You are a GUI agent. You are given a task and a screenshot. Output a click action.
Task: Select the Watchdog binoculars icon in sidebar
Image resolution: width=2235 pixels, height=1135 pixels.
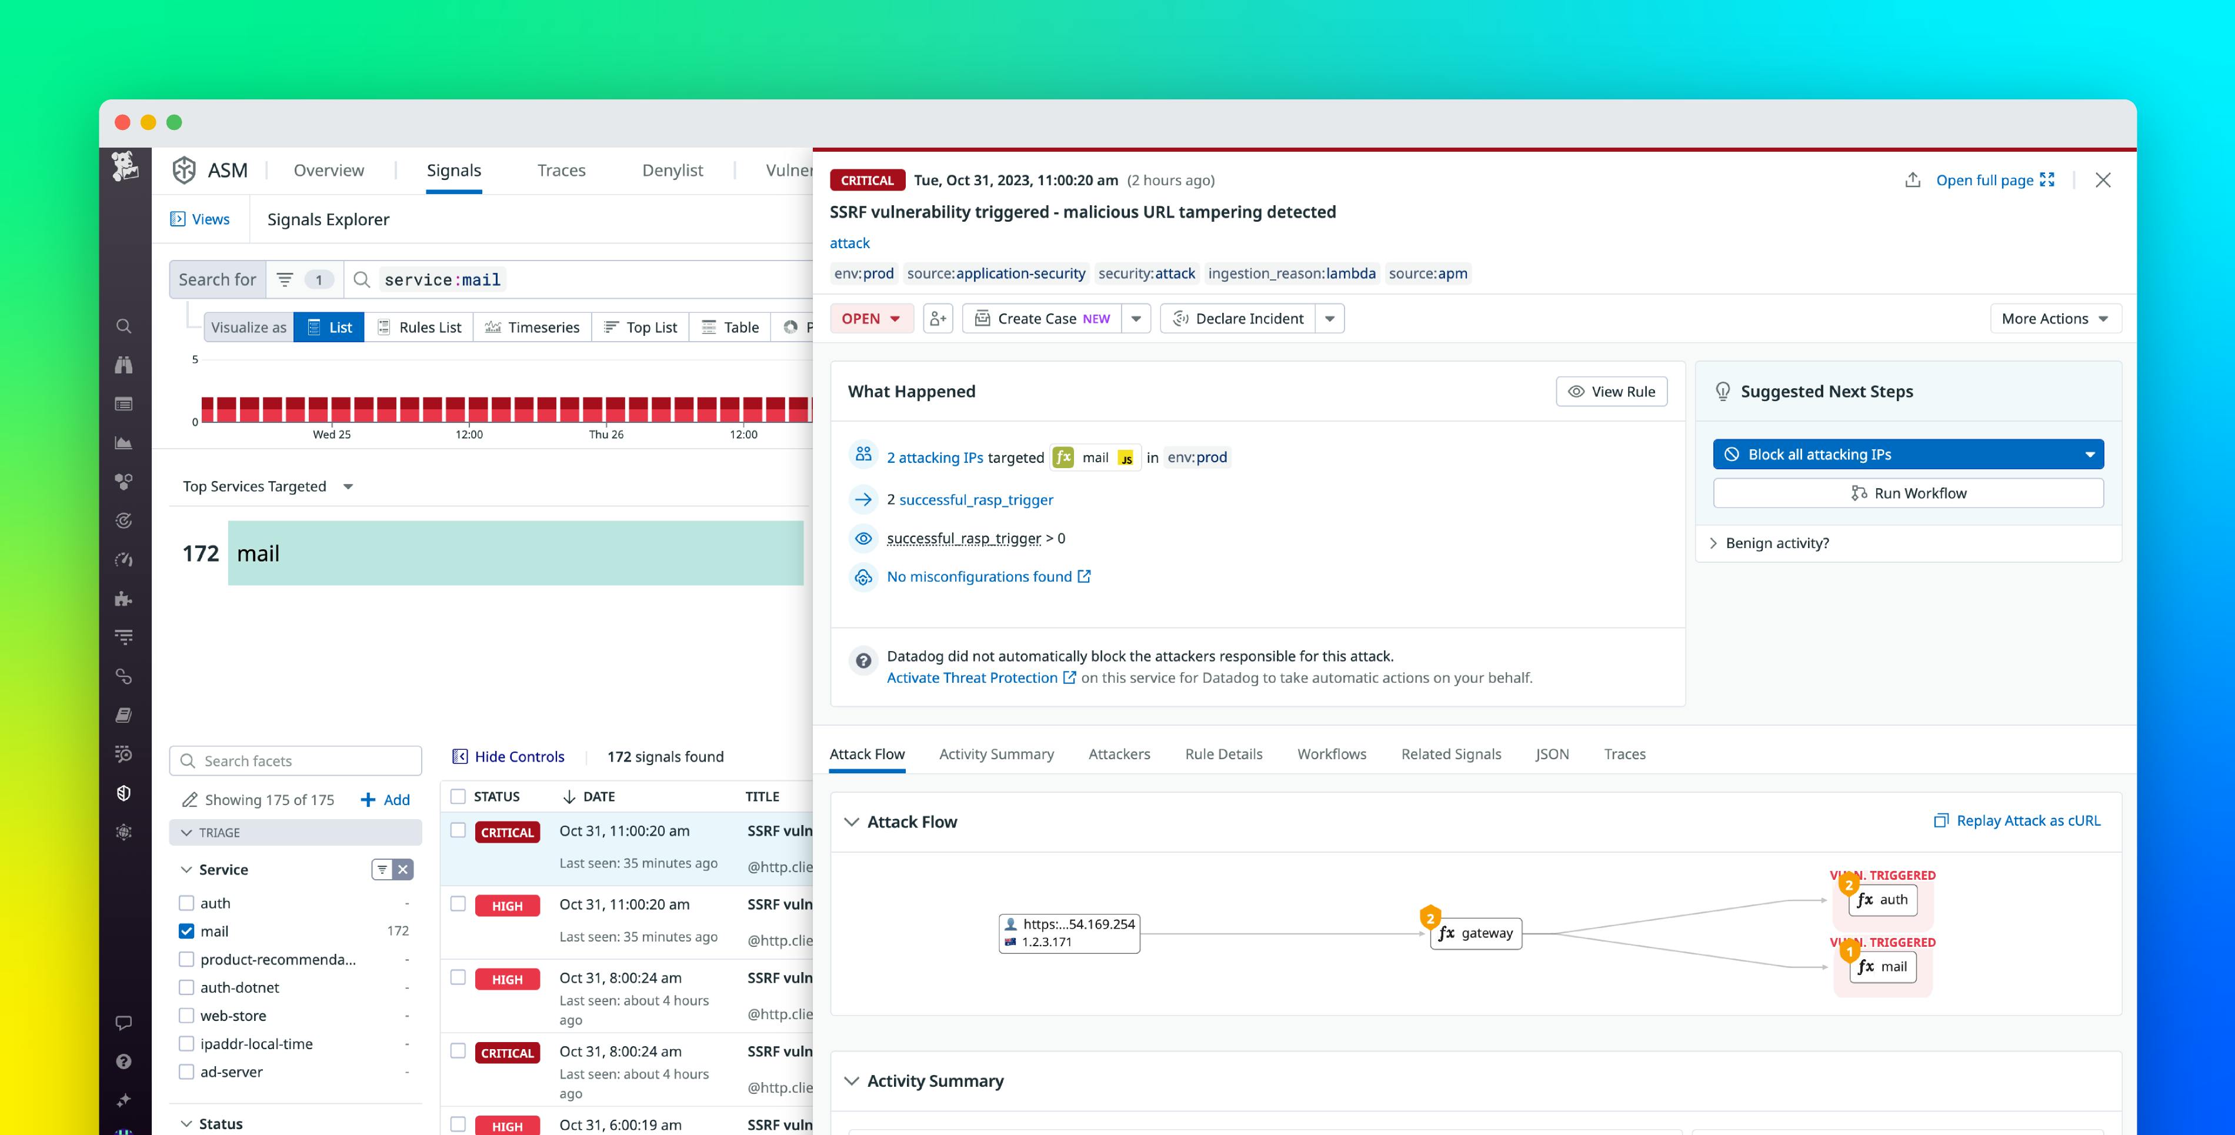click(123, 365)
